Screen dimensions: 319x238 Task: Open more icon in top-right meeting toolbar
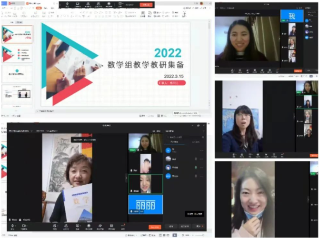277,70
